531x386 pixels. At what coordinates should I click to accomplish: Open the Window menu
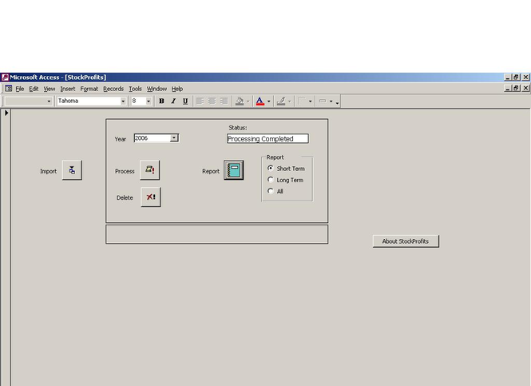coord(157,89)
